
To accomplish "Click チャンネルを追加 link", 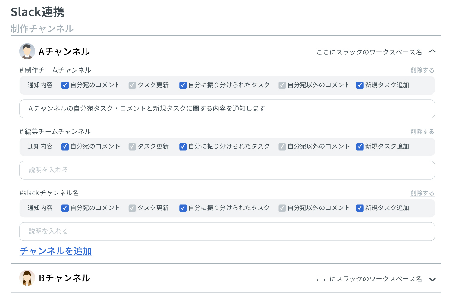I will [55, 251].
